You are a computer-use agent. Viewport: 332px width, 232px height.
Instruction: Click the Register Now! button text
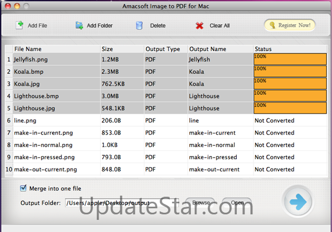(294, 25)
